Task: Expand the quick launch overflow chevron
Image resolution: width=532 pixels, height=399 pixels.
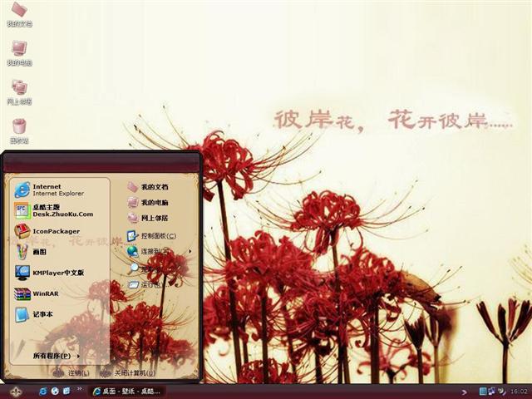Action: point(80,389)
